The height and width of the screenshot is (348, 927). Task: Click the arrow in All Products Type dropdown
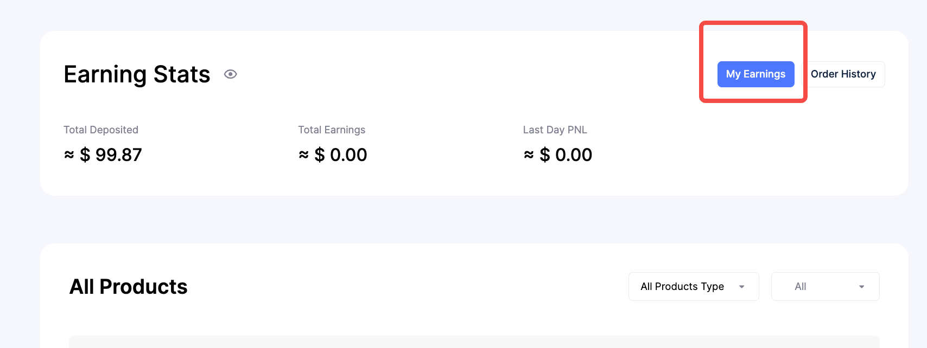tap(742, 287)
